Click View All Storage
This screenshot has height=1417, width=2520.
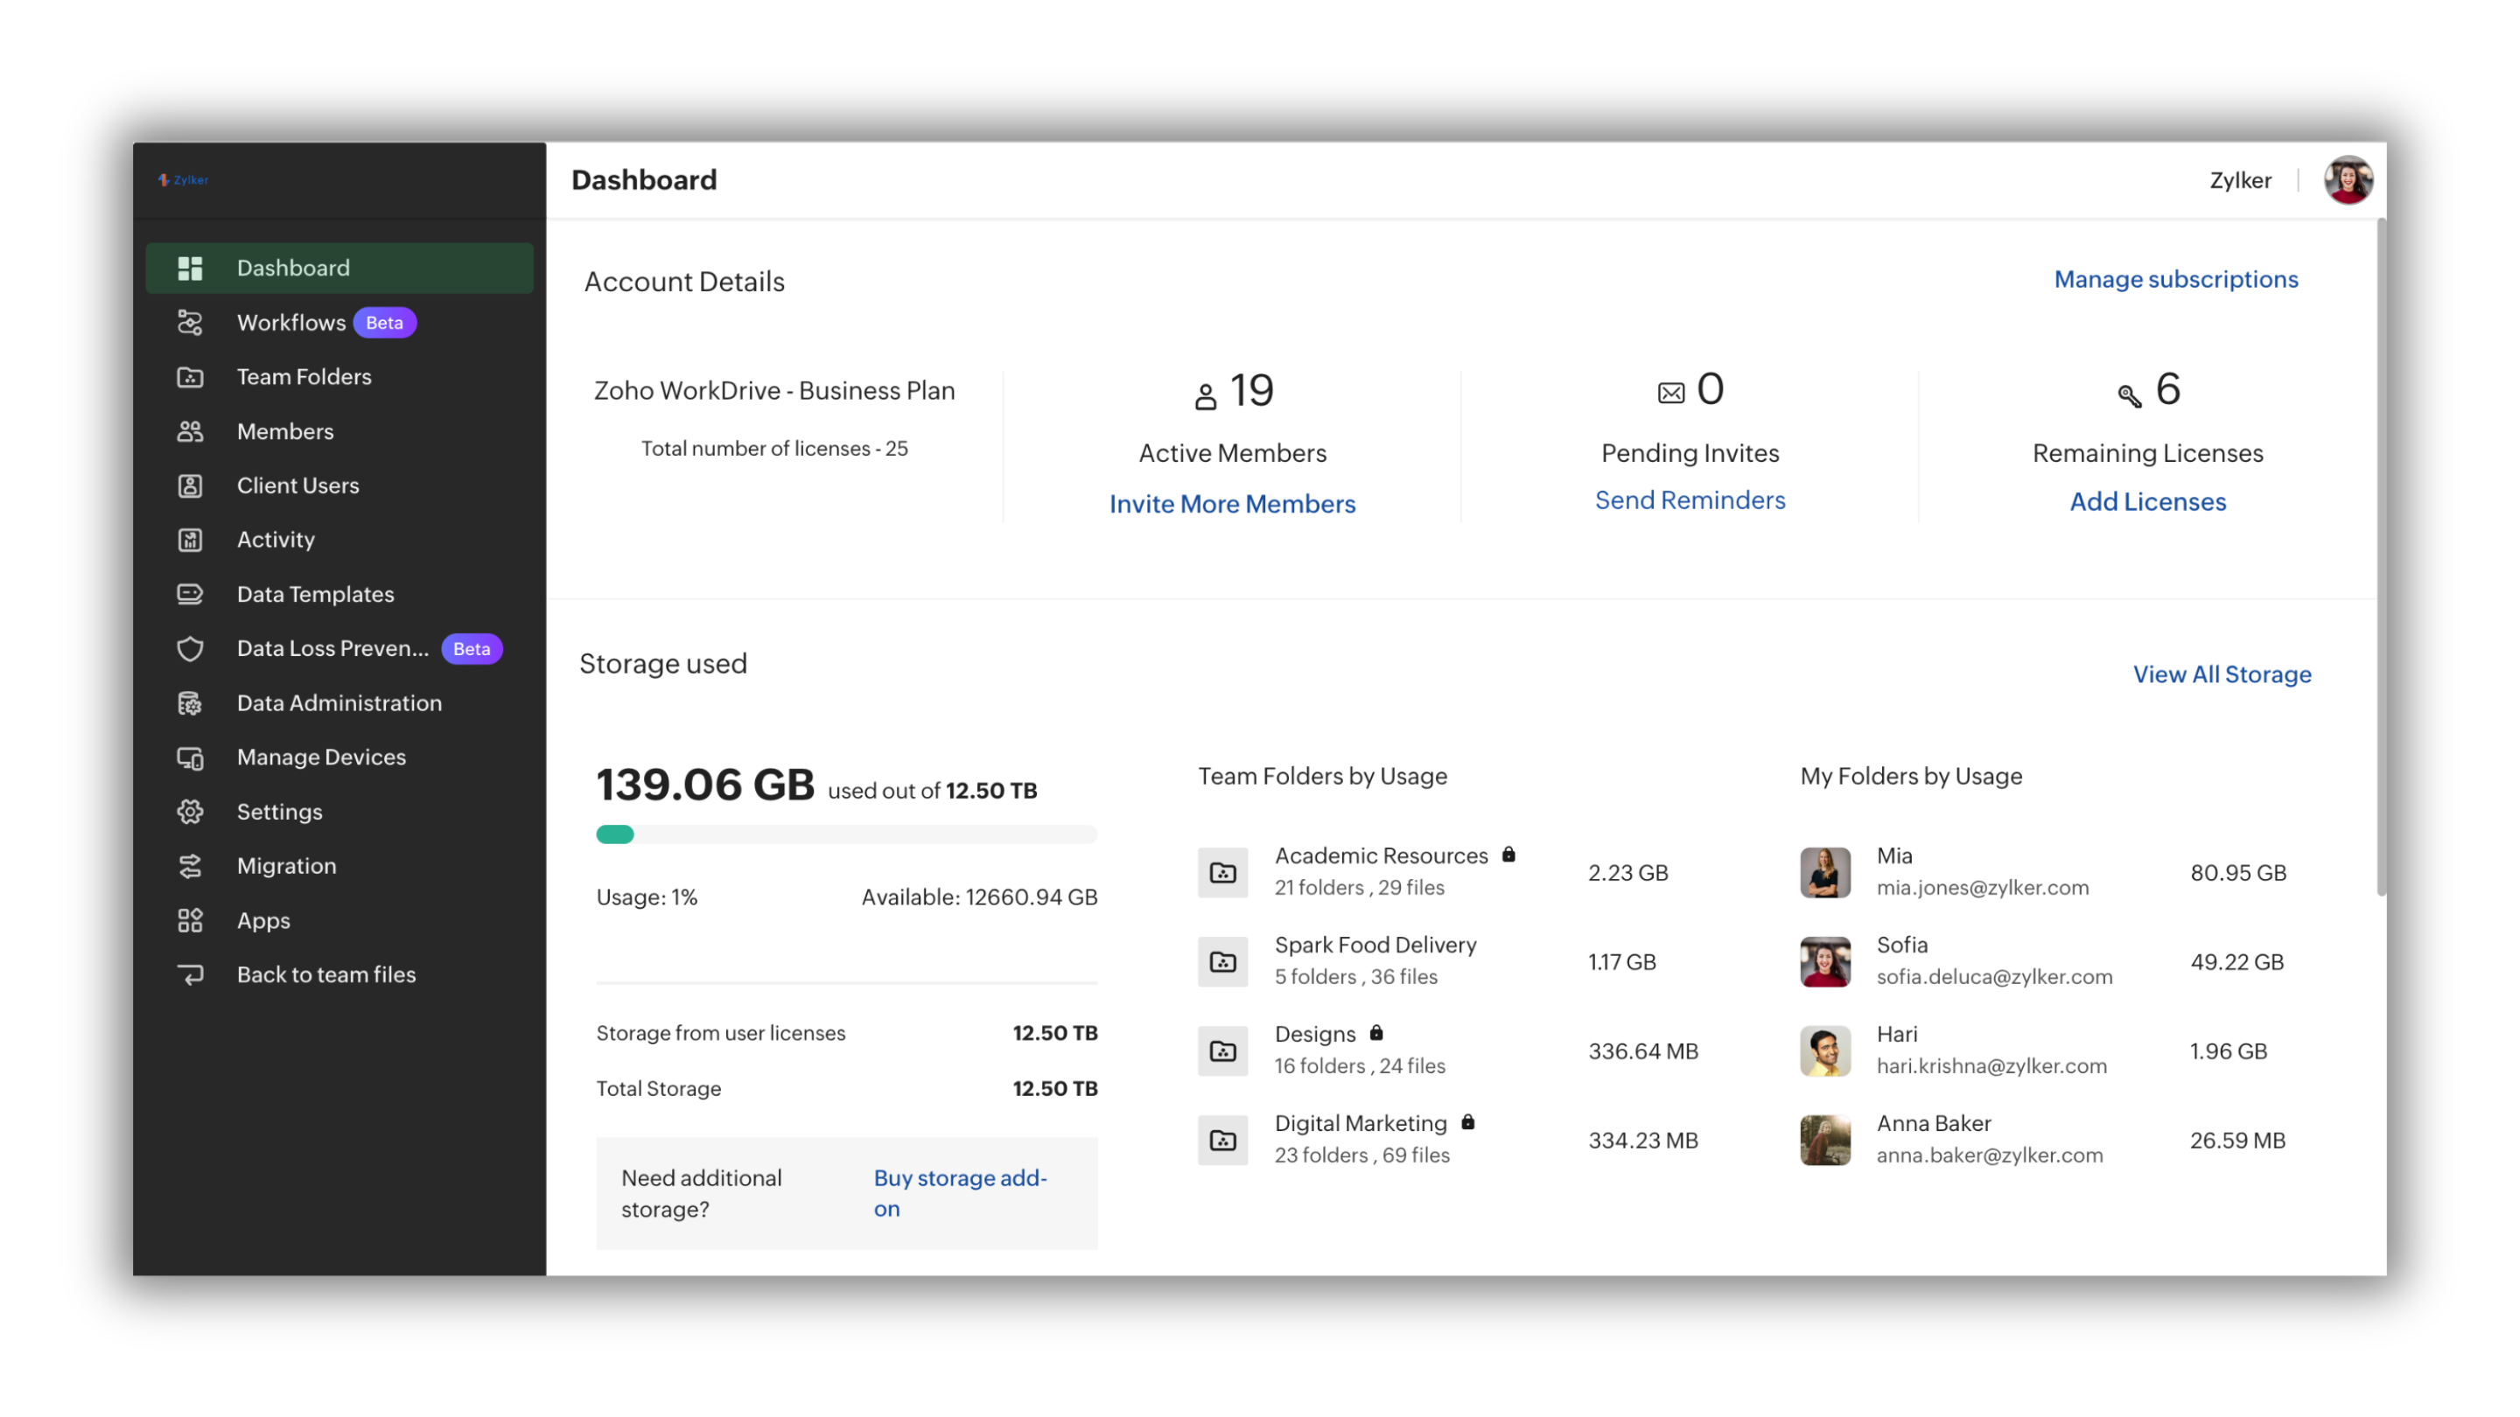click(x=2222, y=673)
